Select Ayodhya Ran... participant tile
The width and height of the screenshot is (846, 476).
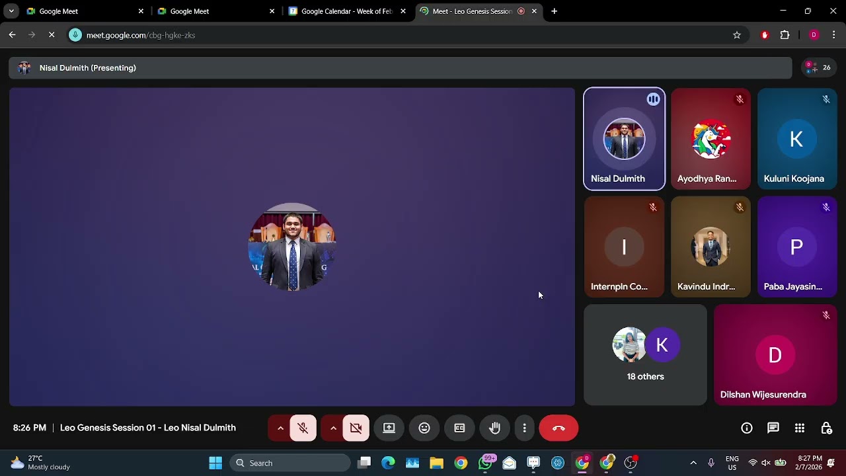coord(711,139)
